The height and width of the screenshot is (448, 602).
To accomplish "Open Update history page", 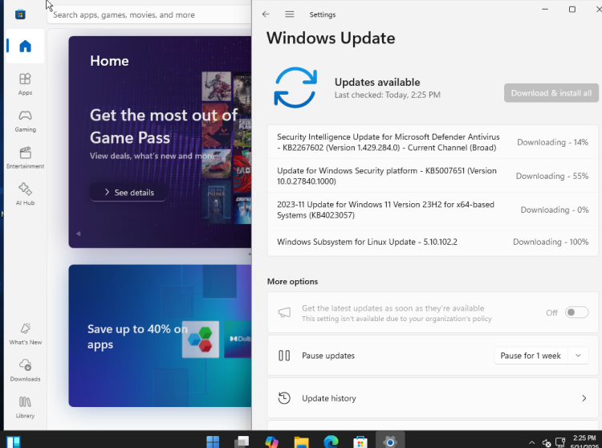I will pos(433,398).
